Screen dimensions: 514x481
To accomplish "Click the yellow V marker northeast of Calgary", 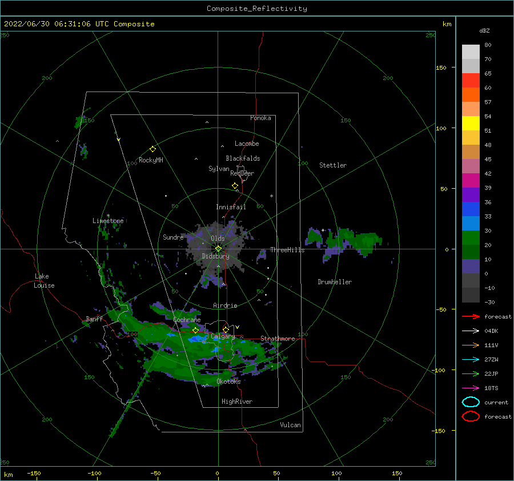I will pos(237,327).
